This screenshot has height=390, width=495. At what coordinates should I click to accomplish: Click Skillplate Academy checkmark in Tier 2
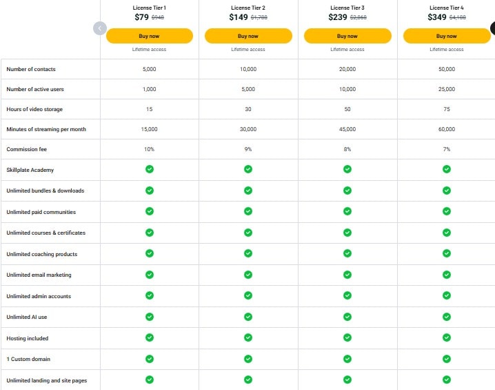pos(248,169)
